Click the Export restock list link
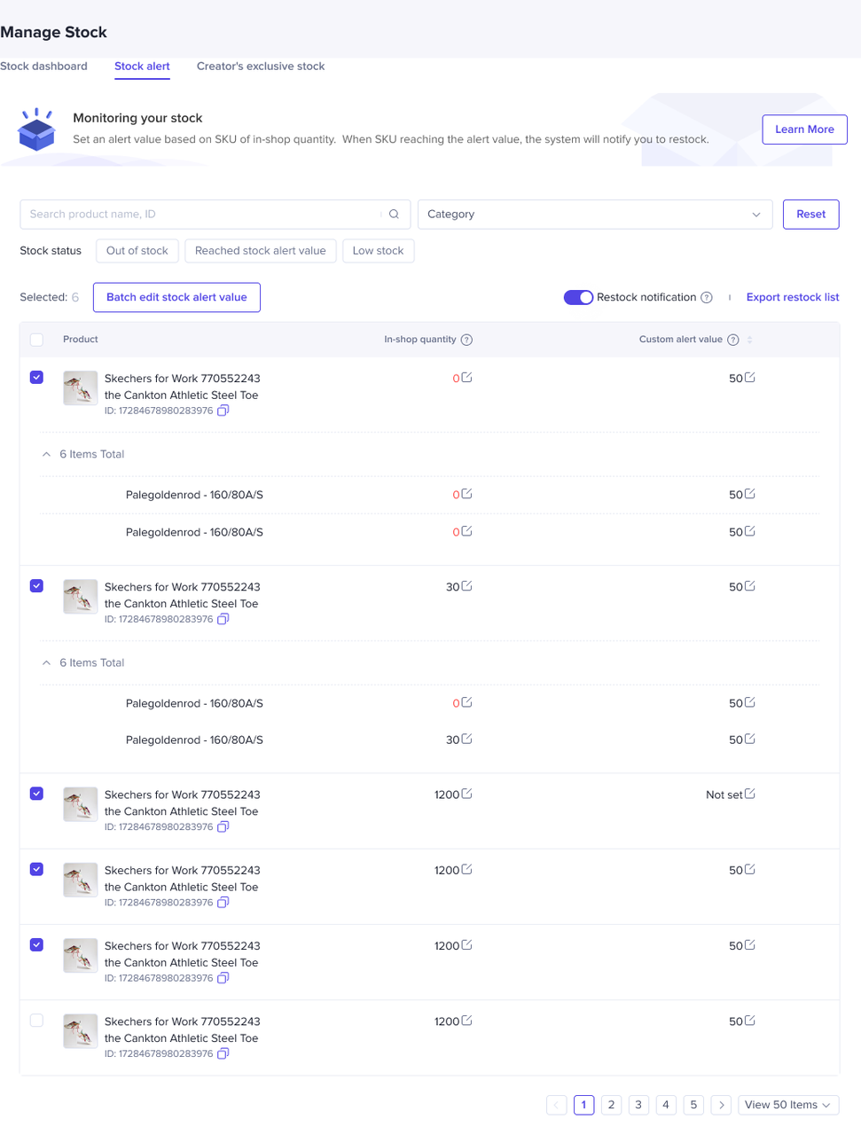 (x=792, y=298)
